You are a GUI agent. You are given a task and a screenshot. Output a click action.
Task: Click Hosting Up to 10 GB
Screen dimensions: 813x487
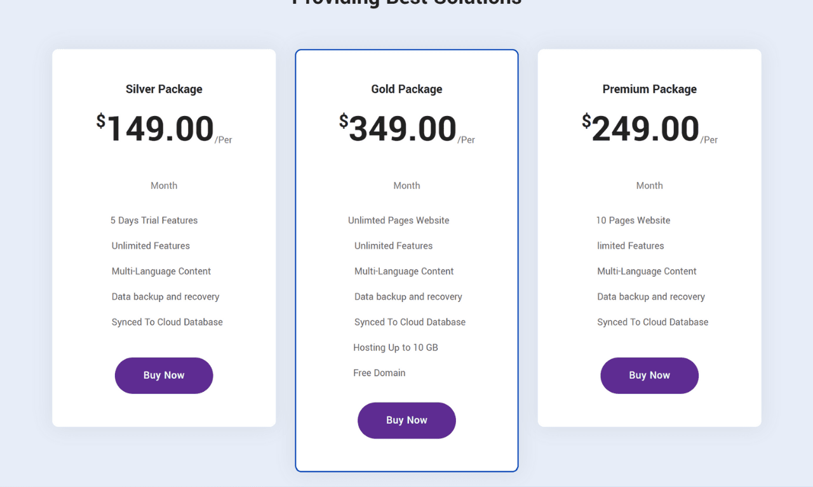pos(396,347)
